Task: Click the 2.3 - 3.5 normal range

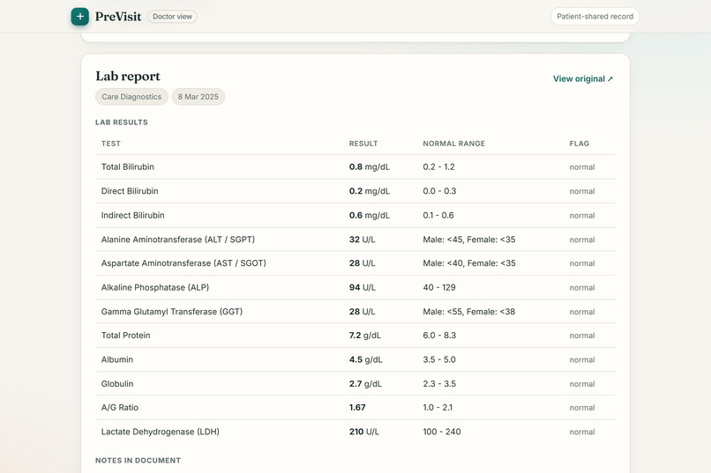Action: click(x=439, y=384)
